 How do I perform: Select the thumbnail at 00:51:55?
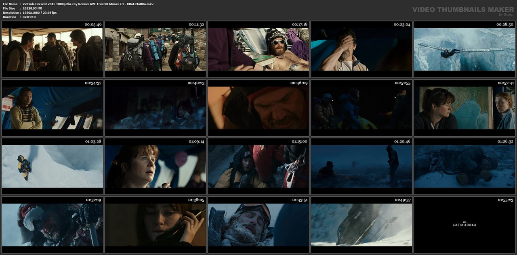point(361,108)
